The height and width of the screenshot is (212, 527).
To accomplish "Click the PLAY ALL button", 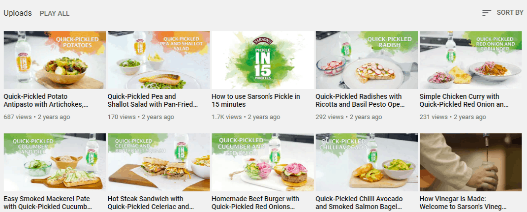I will [x=55, y=13].
